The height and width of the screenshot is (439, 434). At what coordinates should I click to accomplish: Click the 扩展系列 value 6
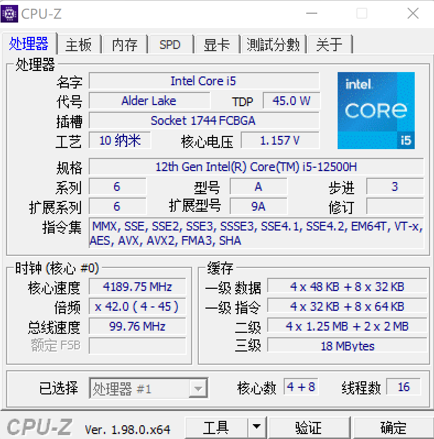point(117,206)
